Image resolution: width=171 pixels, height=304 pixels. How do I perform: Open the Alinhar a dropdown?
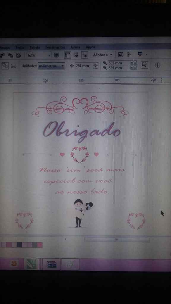click(102, 55)
